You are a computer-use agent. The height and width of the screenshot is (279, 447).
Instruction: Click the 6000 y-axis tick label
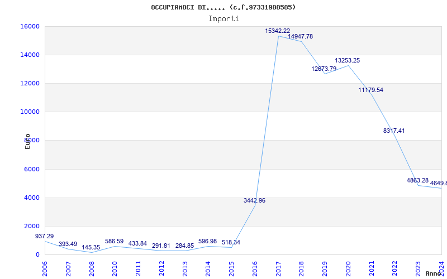(x=32, y=169)
